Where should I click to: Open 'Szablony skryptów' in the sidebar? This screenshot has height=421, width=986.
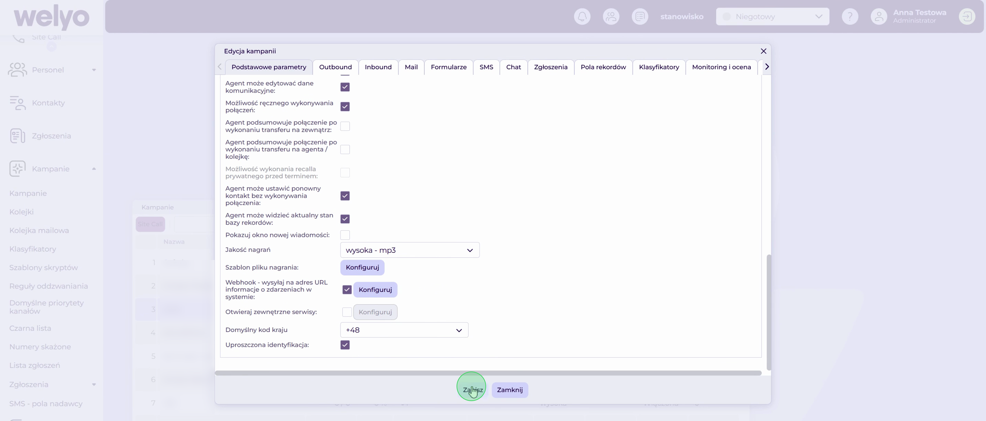tap(44, 267)
